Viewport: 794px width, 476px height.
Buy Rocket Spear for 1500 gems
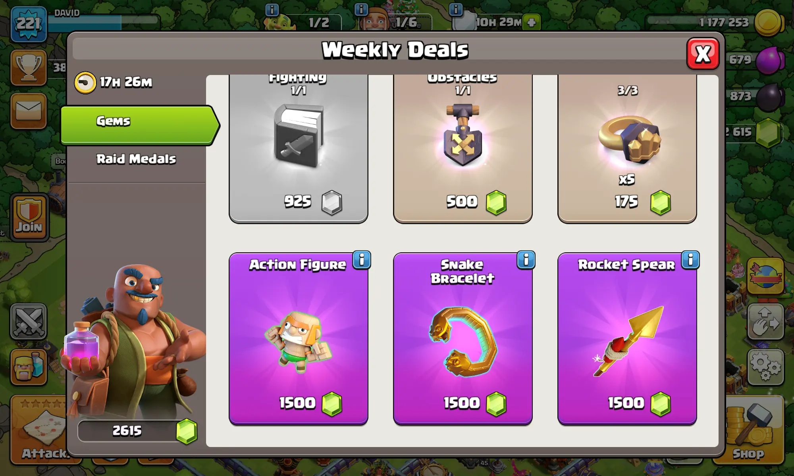tap(627, 339)
